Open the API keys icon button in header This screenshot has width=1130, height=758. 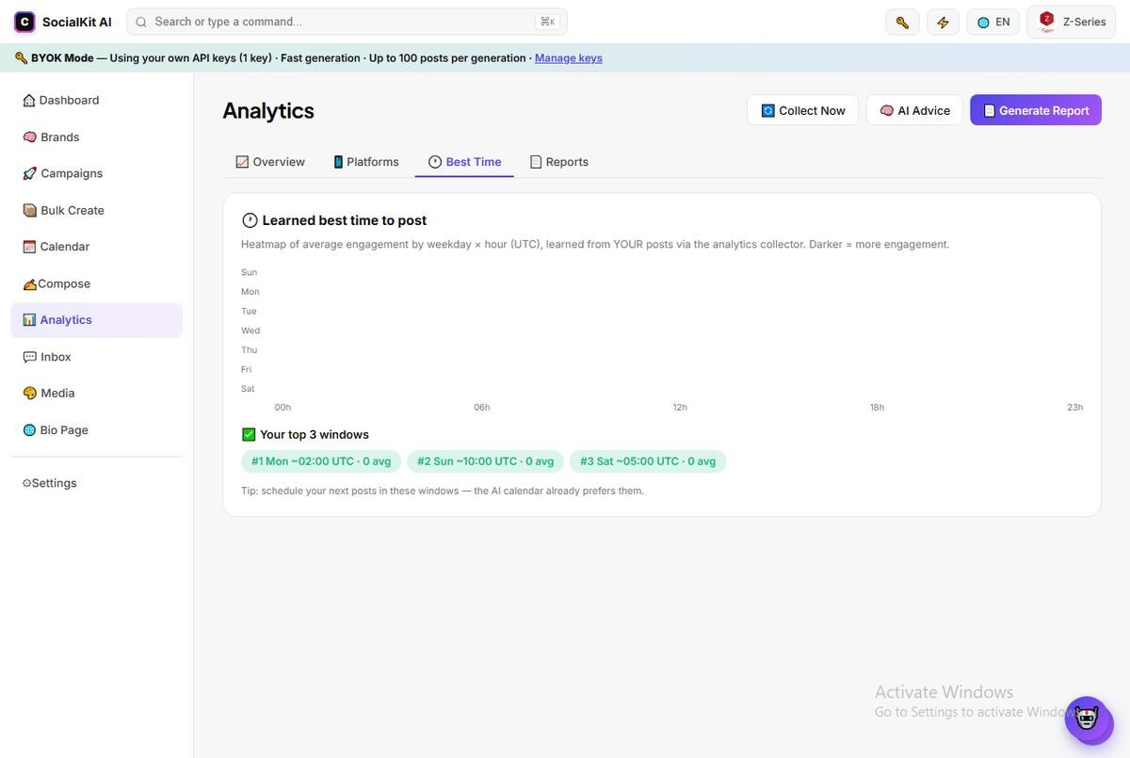[x=902, y=22]
